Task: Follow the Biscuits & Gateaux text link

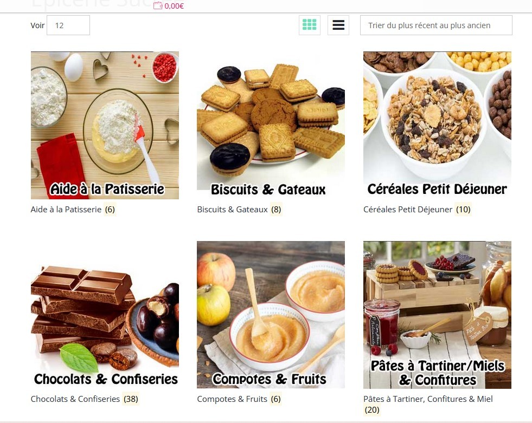Action: pos(233,210)
